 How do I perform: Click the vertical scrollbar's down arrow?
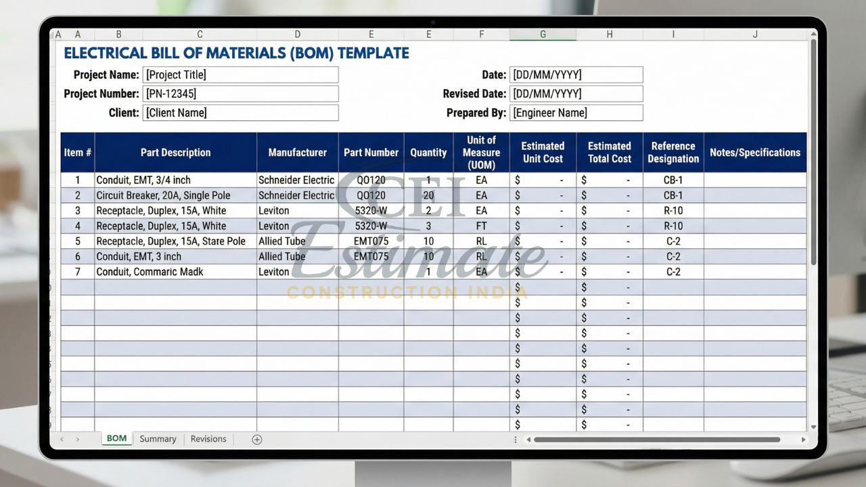813,426
